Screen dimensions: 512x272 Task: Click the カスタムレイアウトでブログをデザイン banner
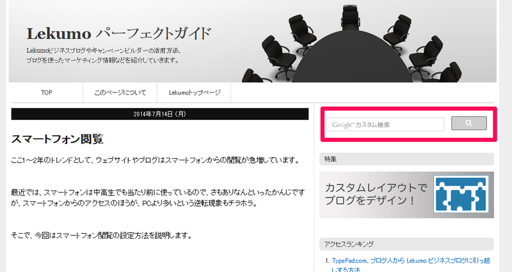click(x=406, y=195)
